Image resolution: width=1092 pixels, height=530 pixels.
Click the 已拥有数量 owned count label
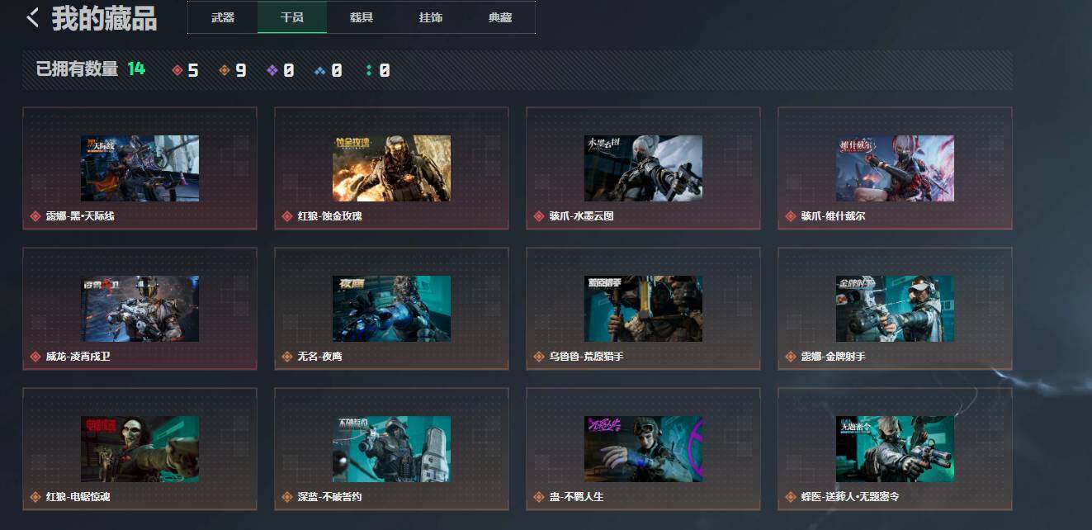tap(78, 69)
